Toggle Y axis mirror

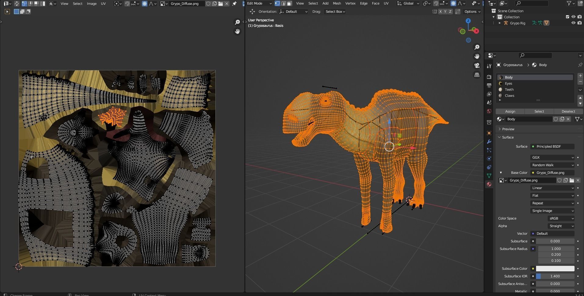[445, 12]
